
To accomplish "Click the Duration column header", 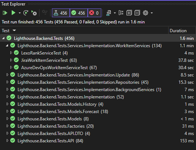I will click(178, 31).
